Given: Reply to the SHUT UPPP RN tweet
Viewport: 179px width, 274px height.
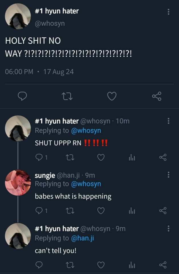Looking at the screenshot, I should click(x=39, y=157).
